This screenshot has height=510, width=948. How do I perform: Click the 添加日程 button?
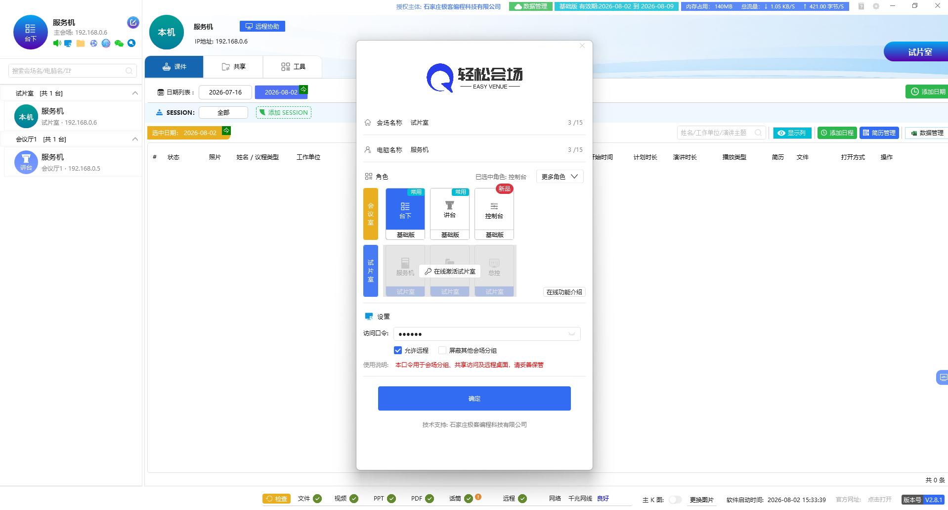point(837,133)
